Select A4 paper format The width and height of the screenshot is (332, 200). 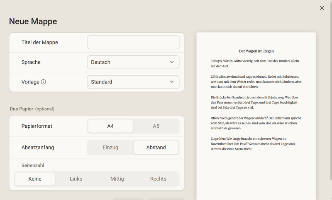pyautogui.click(x=110, y=126)
